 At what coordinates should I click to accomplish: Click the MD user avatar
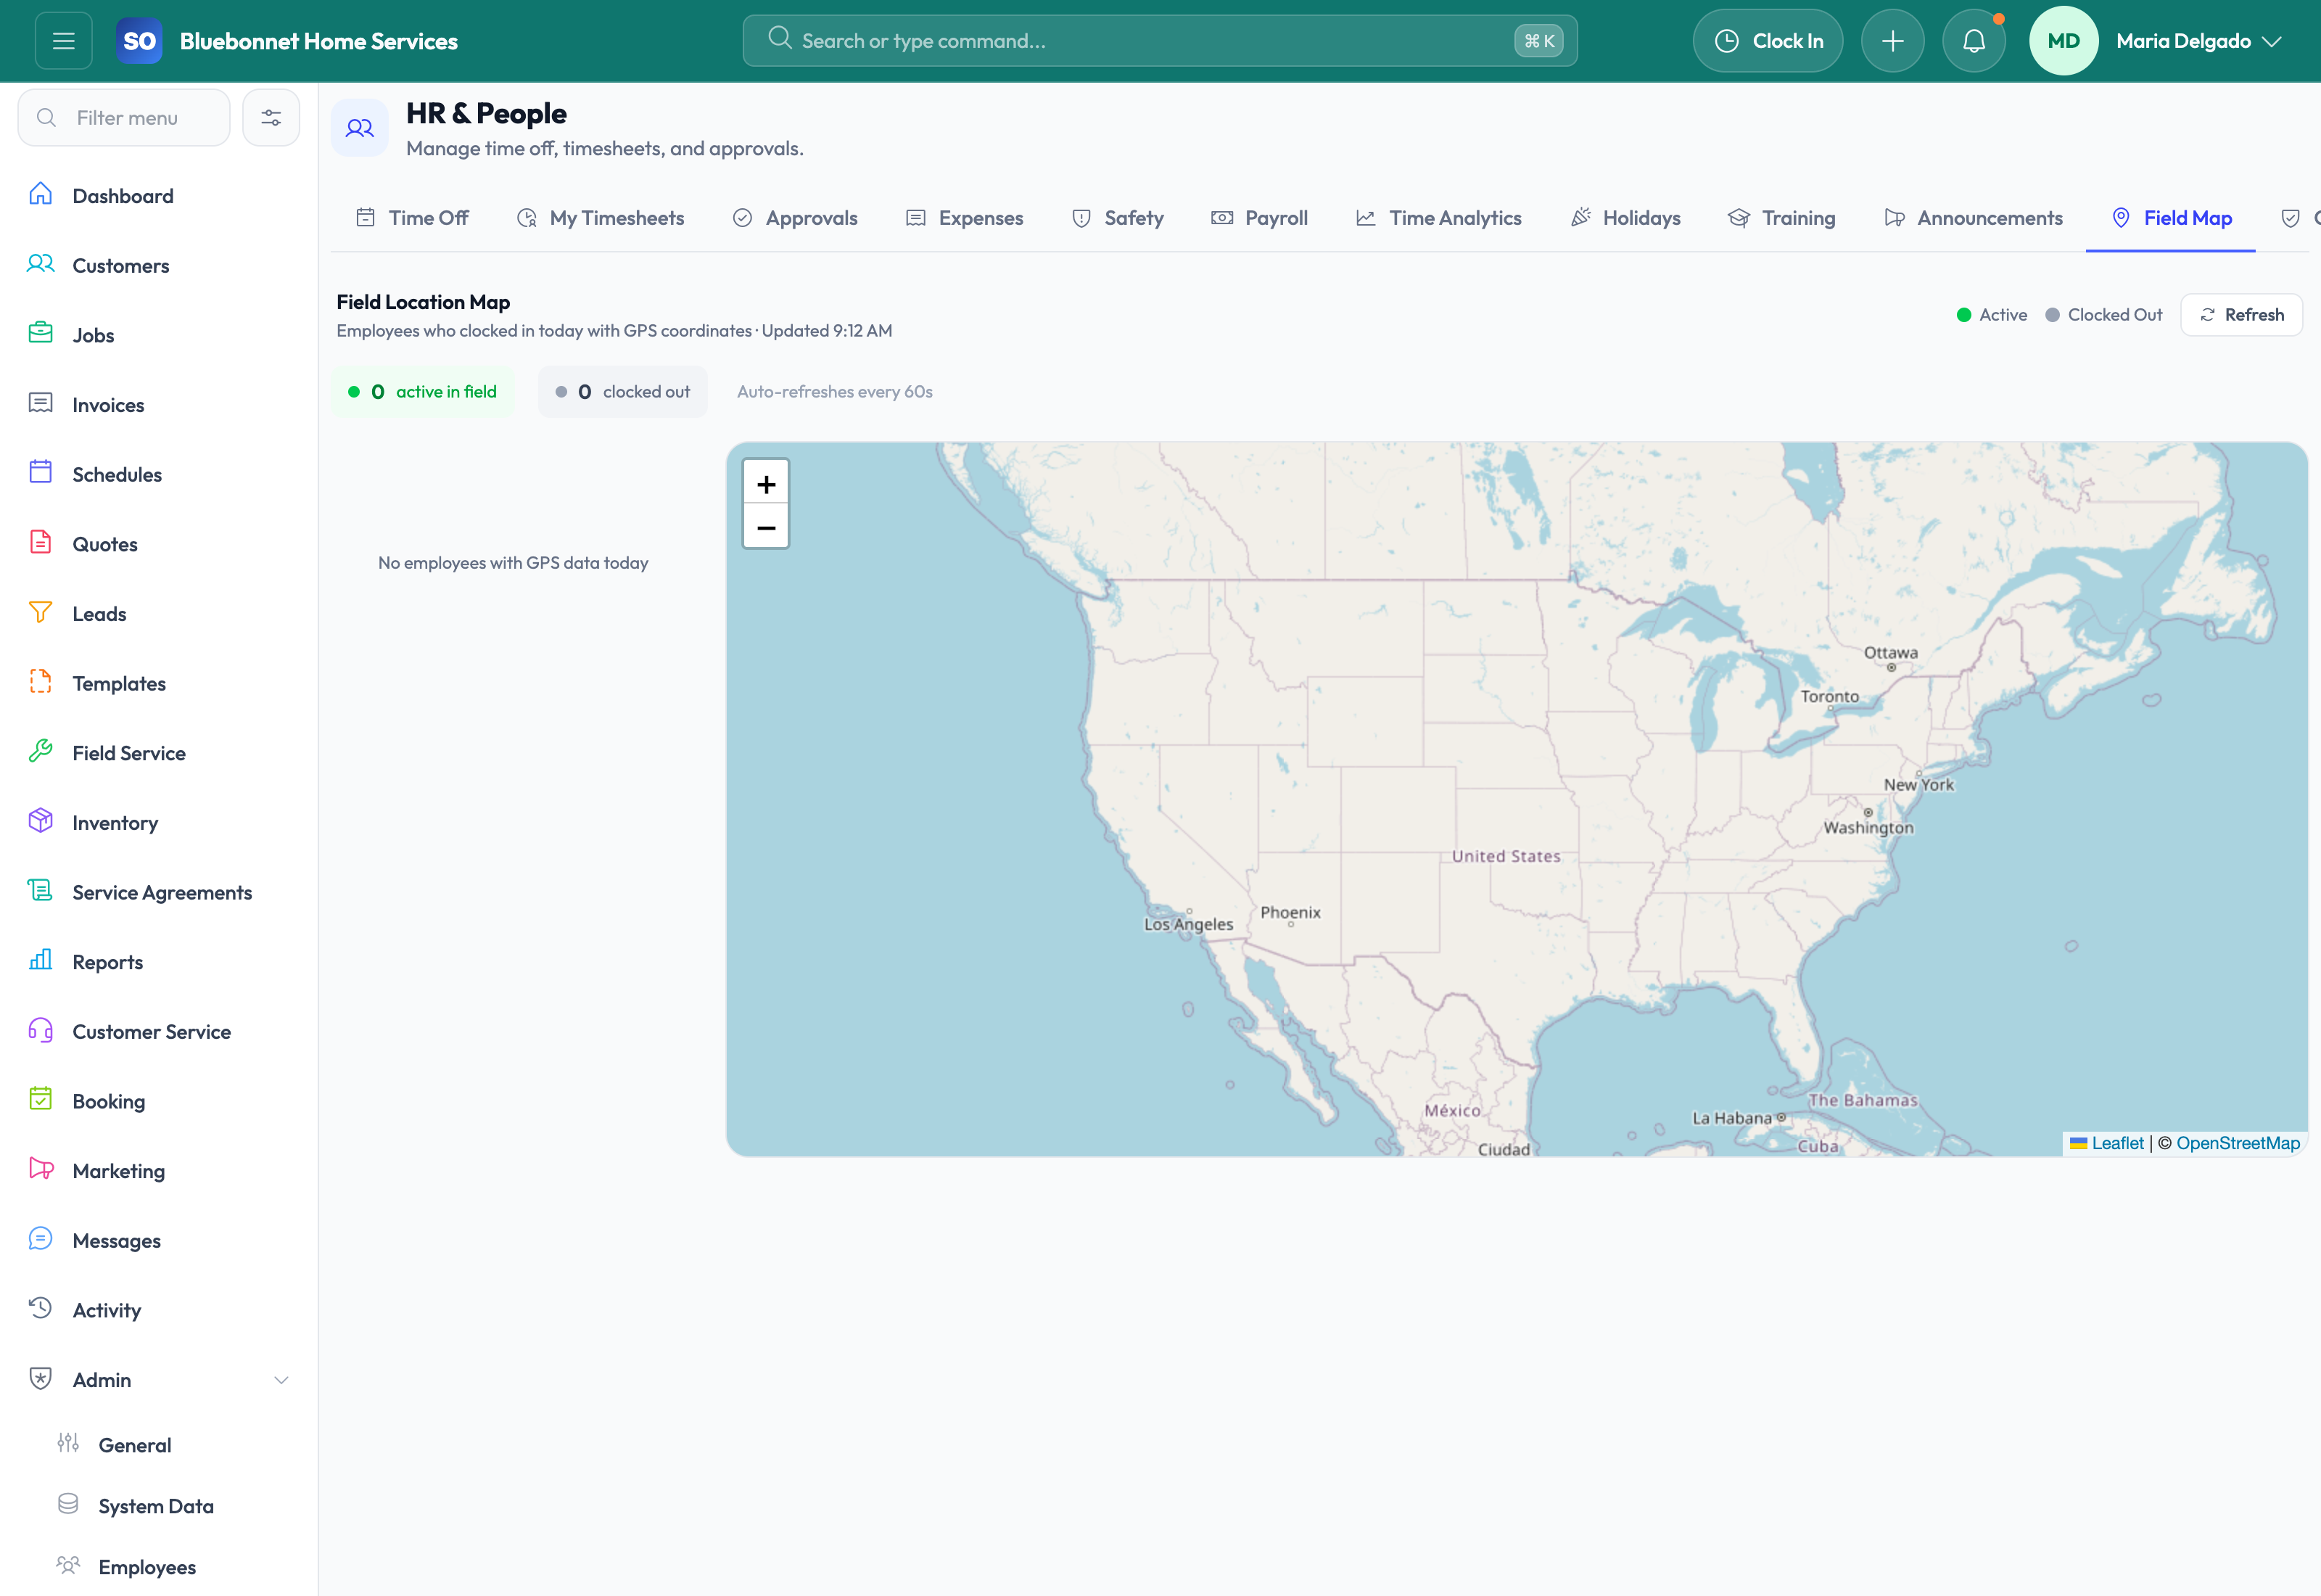click(x=2063, y=41)
